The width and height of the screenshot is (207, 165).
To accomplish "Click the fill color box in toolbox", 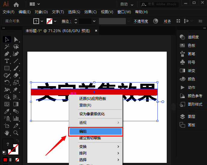I will point(8,144).
